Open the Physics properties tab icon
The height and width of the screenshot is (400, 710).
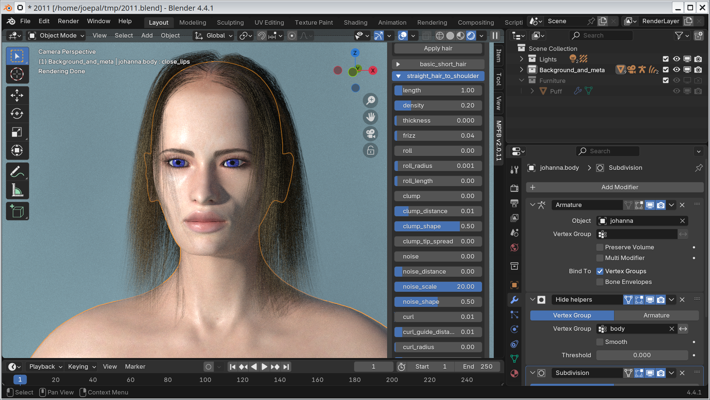click(x=514, y=329)
